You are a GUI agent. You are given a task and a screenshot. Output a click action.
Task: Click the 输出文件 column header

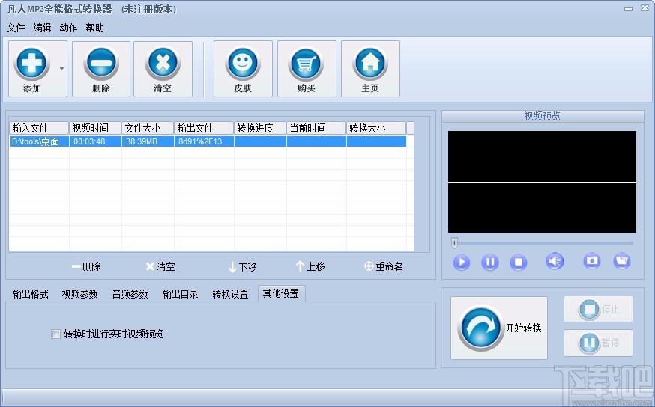click(204, 128)
